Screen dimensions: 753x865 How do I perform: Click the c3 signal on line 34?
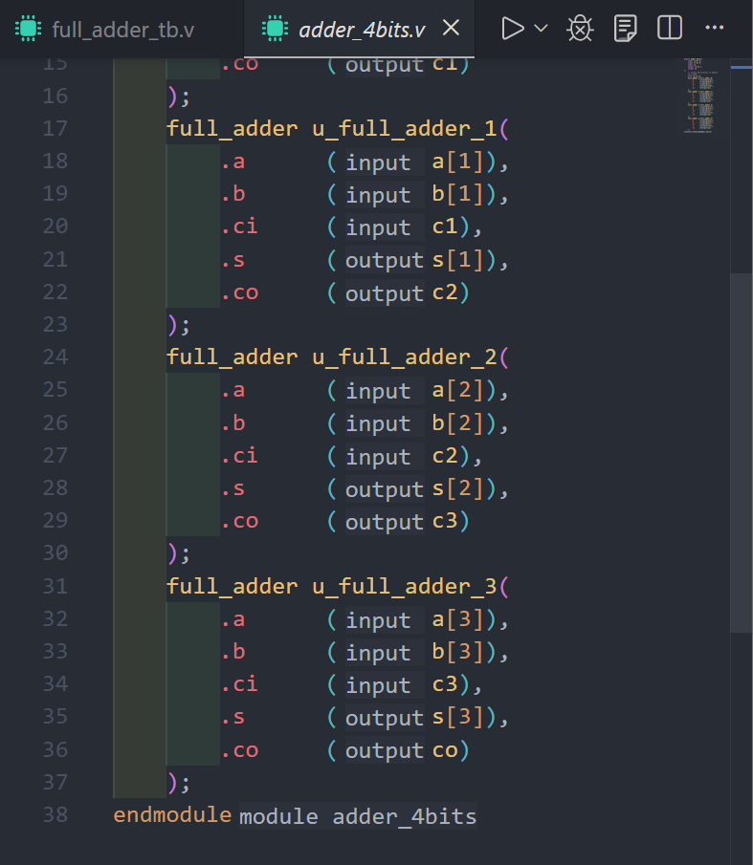coord(446,685)
